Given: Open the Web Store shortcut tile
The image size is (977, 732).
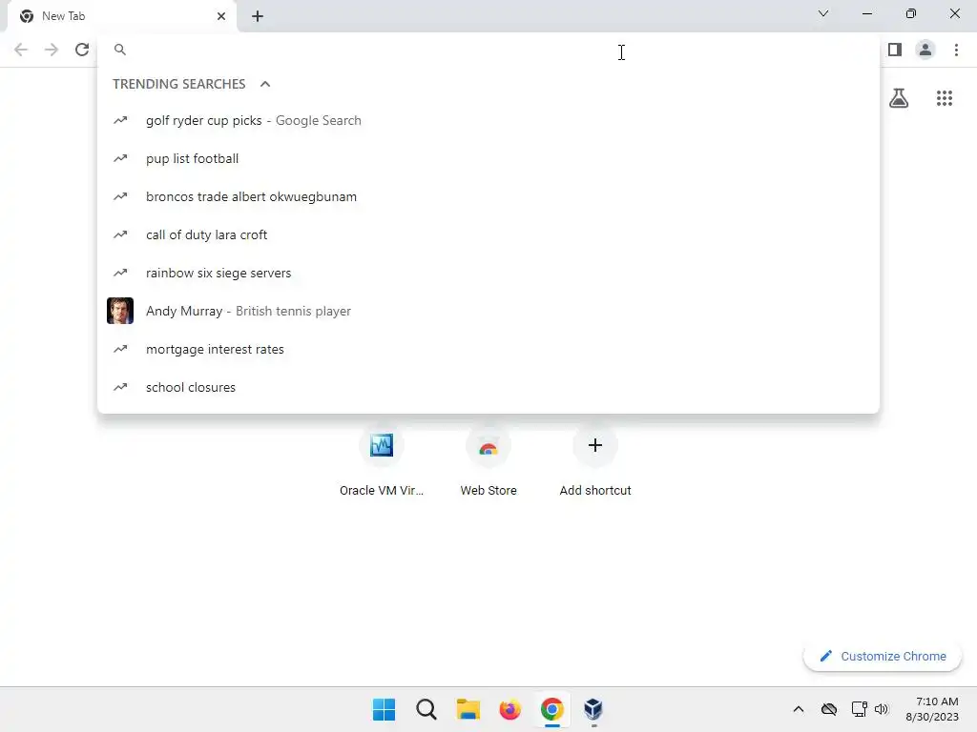Looking at the screenshot, I should pyautogui.click(x=488, y=462).
